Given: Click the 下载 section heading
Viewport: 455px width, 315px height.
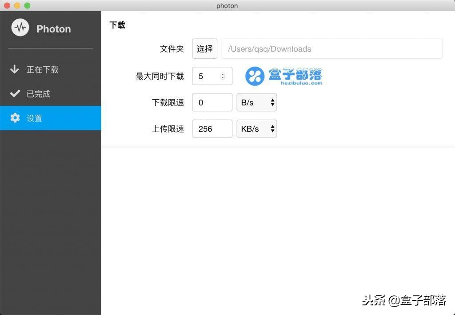Looking at the screenshot, I should click(x=116, y=25).
